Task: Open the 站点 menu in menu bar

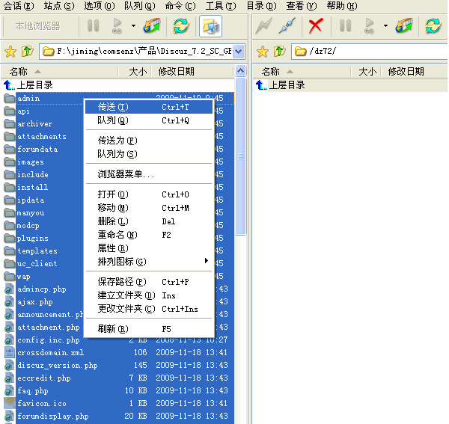Action: point(59,6)
